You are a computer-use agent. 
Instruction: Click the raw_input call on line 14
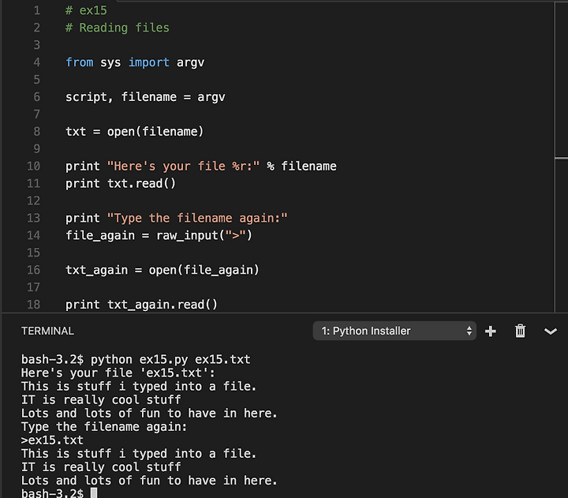[204, 236]
